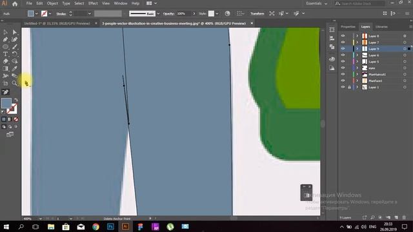Image resolution: width=413 pixels, height=232 pixels.
Task: Hide Layer 7 with its eye icon
Action: (x=343, y=43)
